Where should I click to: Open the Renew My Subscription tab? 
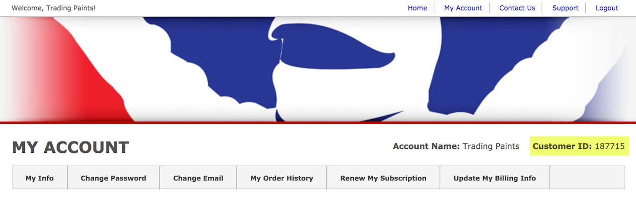(383, 178)
